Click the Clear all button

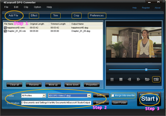pos(14,85)
